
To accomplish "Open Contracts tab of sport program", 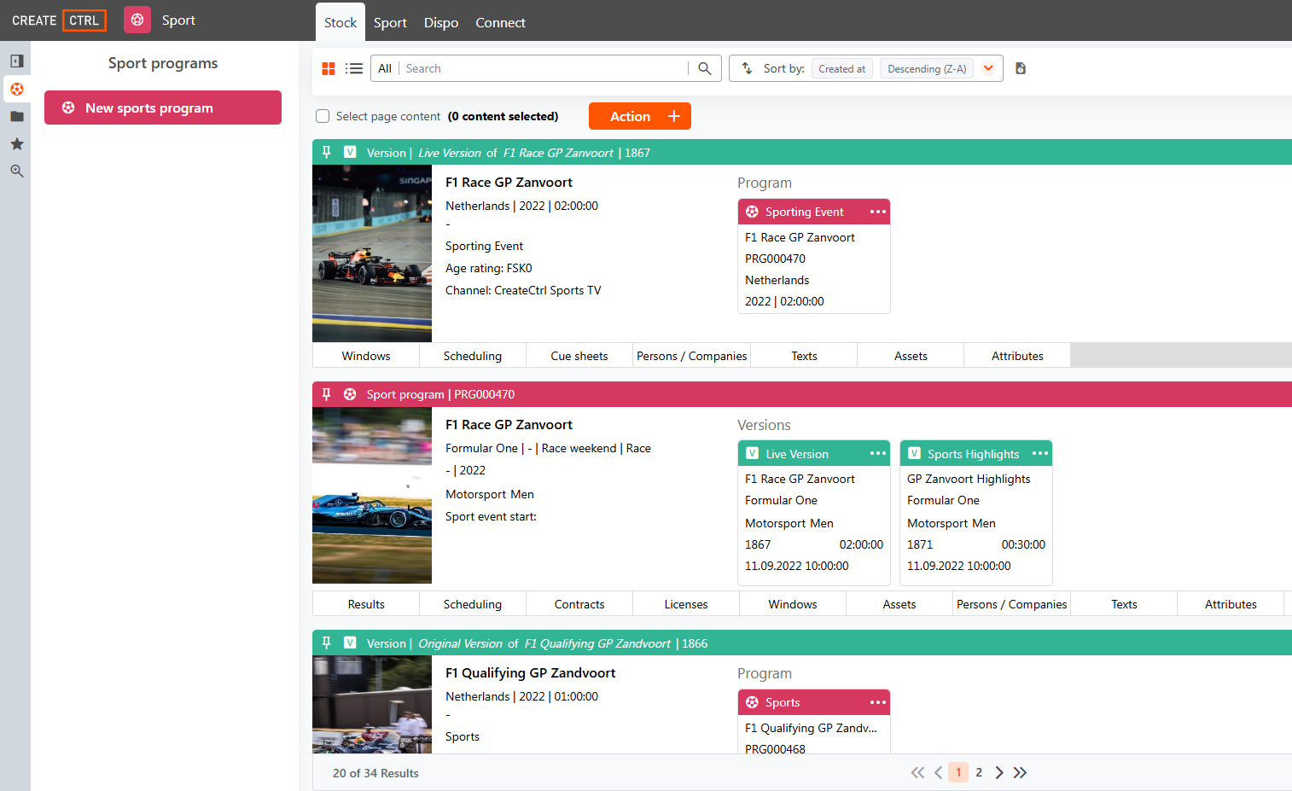I will pos(579,604).
